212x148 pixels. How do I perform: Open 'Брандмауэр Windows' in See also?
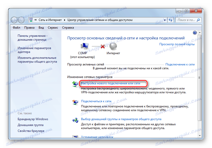tap(33, 119)
